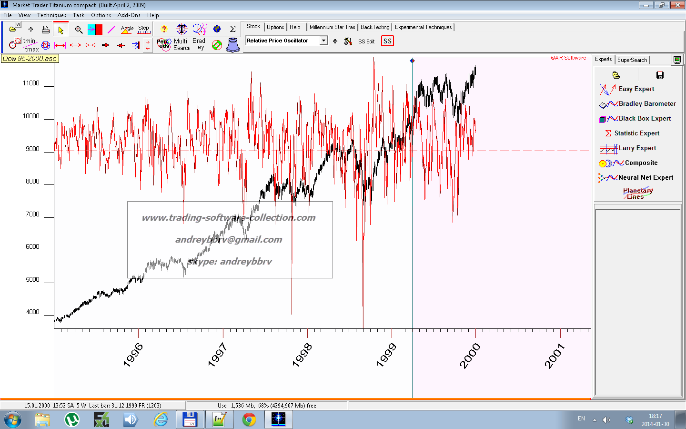
Task: Click the bell icon in toolbar
Action: (233, 45)
